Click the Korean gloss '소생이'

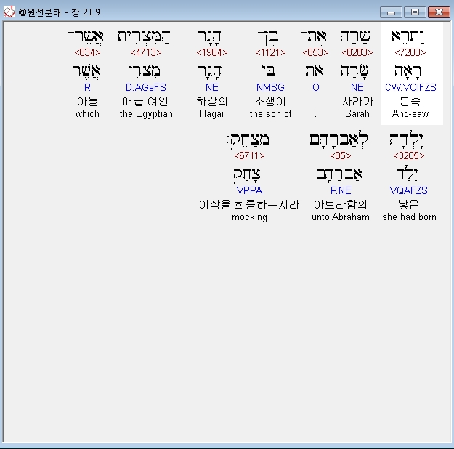pos(270,101)
